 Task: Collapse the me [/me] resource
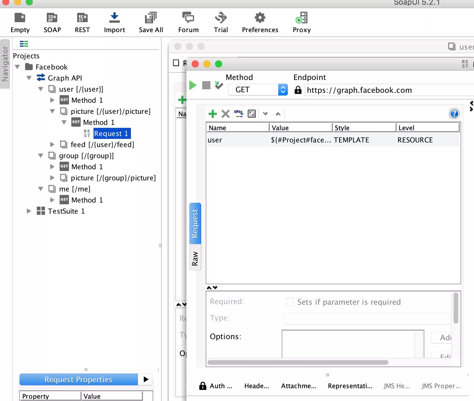[41, 189]
